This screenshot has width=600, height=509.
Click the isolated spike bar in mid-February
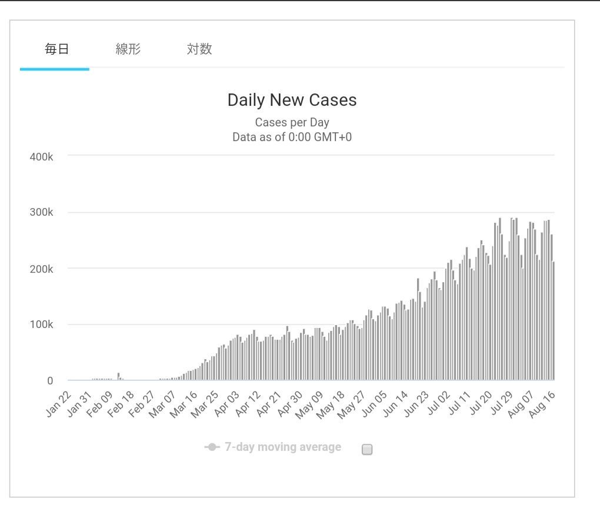coord(118,377)
